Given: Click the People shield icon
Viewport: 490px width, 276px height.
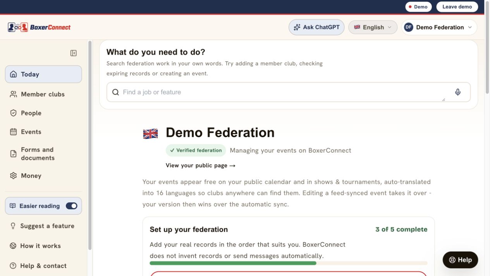Looking at the screenshot, I should [14, 113].
